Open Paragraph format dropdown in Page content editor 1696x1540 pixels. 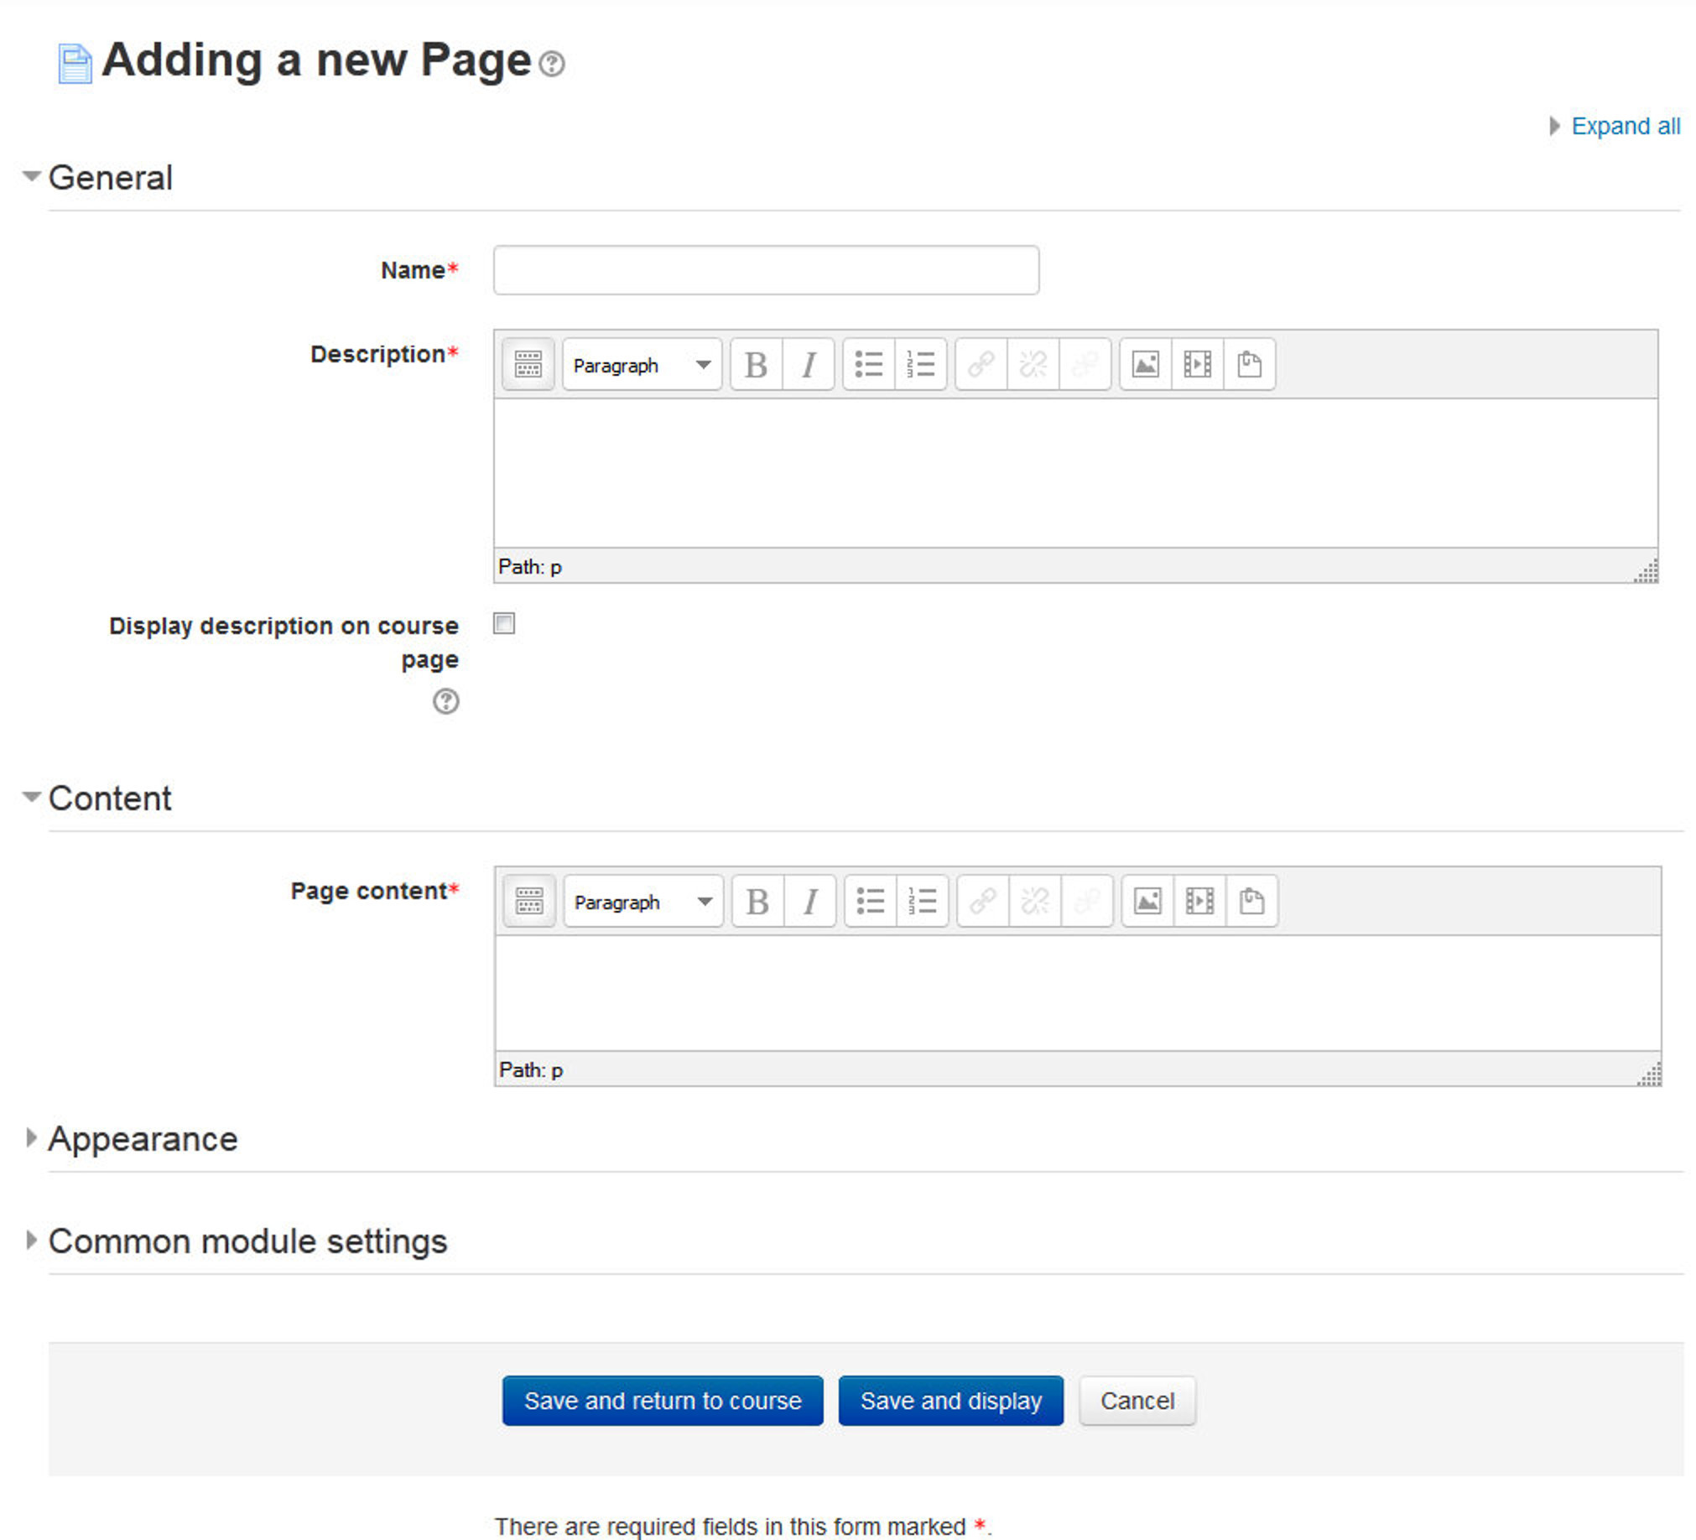(643, 902)
